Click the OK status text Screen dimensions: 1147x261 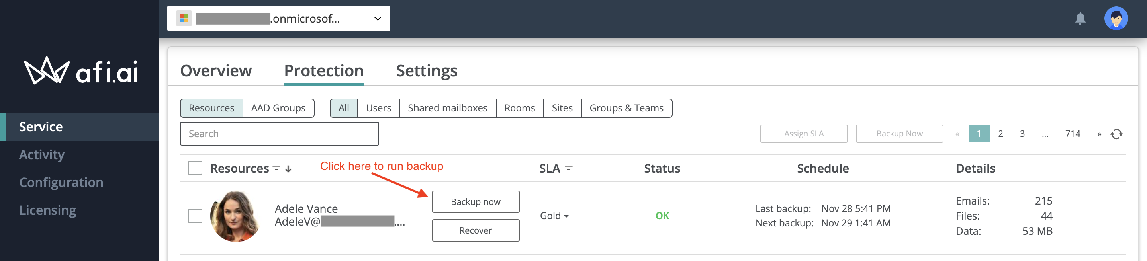[x=662, y=216]
